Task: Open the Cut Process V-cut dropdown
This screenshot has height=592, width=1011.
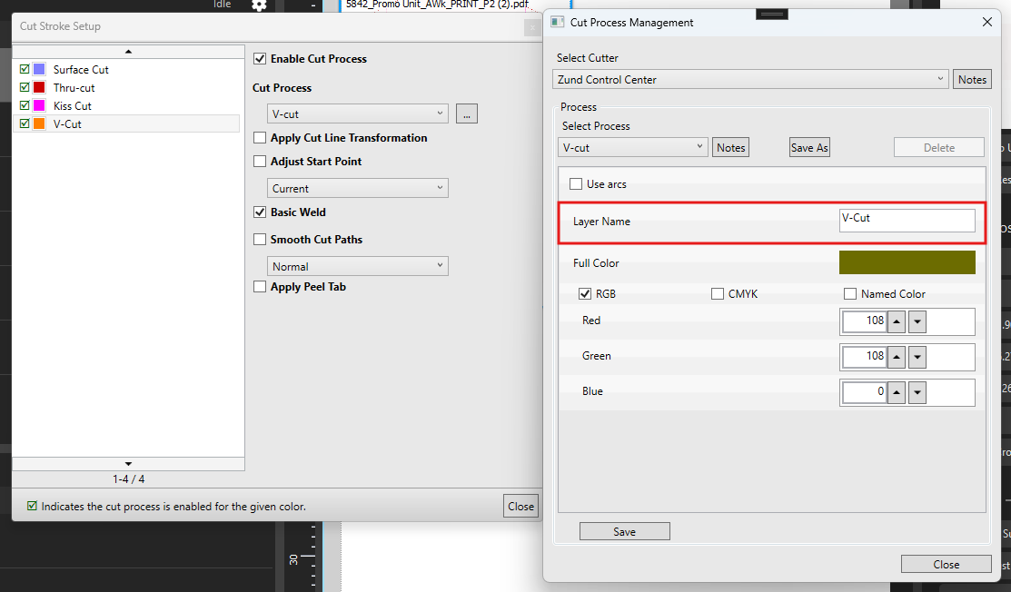Action: (x=358, y=113)
